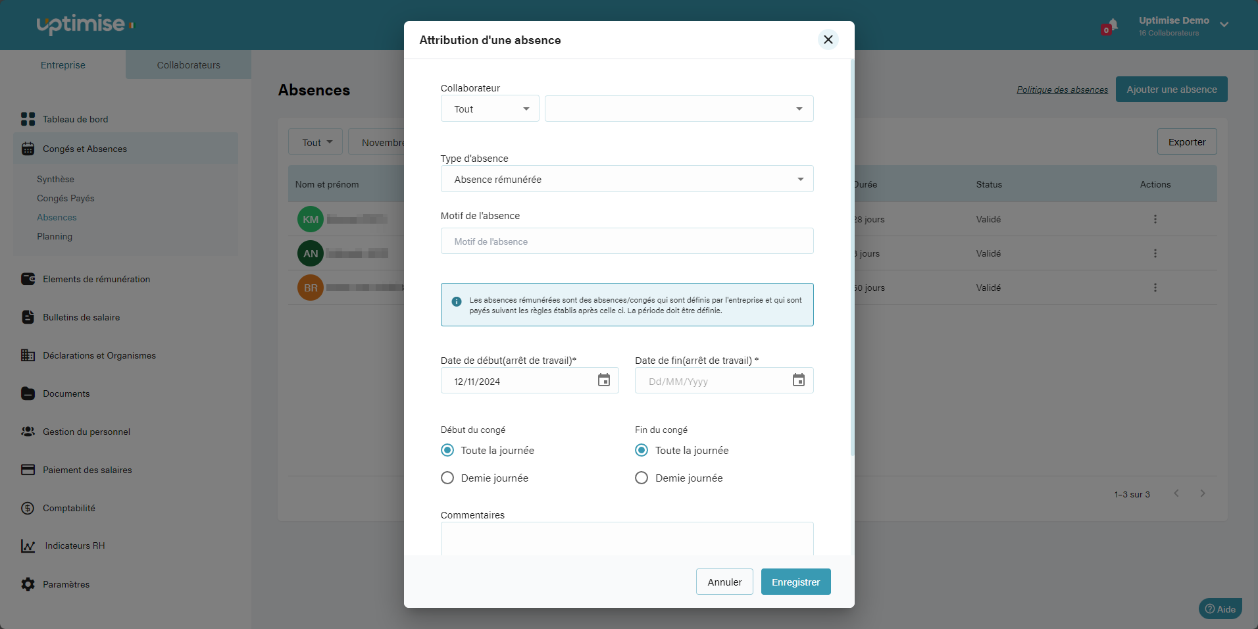Click the Enregistrer button

click(x=796, y=582)
